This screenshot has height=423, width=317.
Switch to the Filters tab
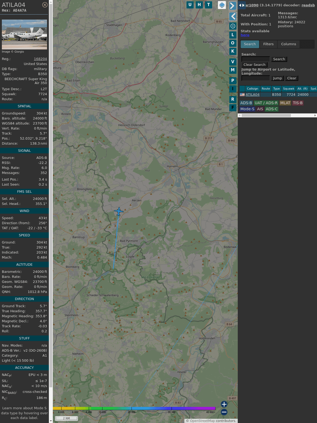point(268,44)
